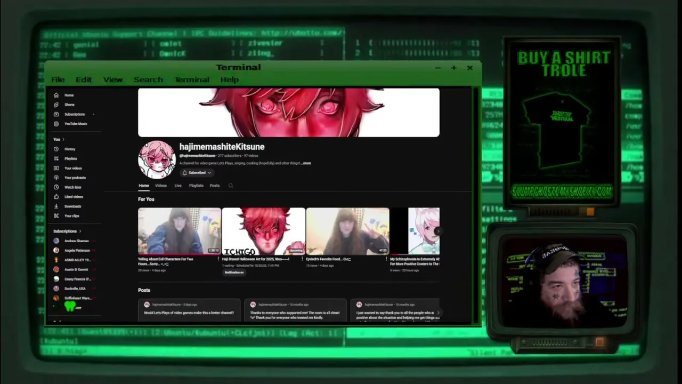This screenshot has height=384, width=682.
Task: Open the Terminal window Edit menu
Action: click(x=84, y=79)
